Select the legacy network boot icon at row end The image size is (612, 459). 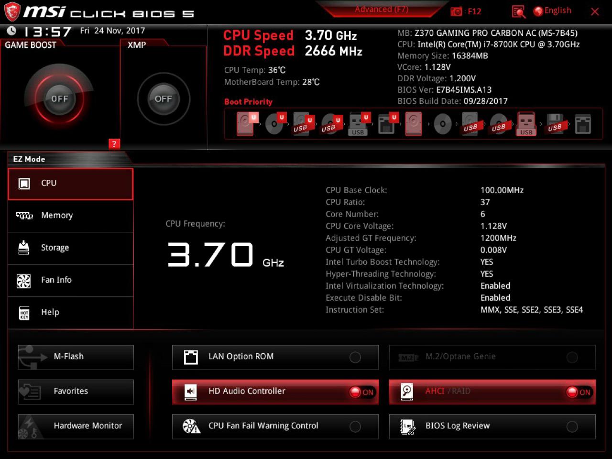(583, 124)
